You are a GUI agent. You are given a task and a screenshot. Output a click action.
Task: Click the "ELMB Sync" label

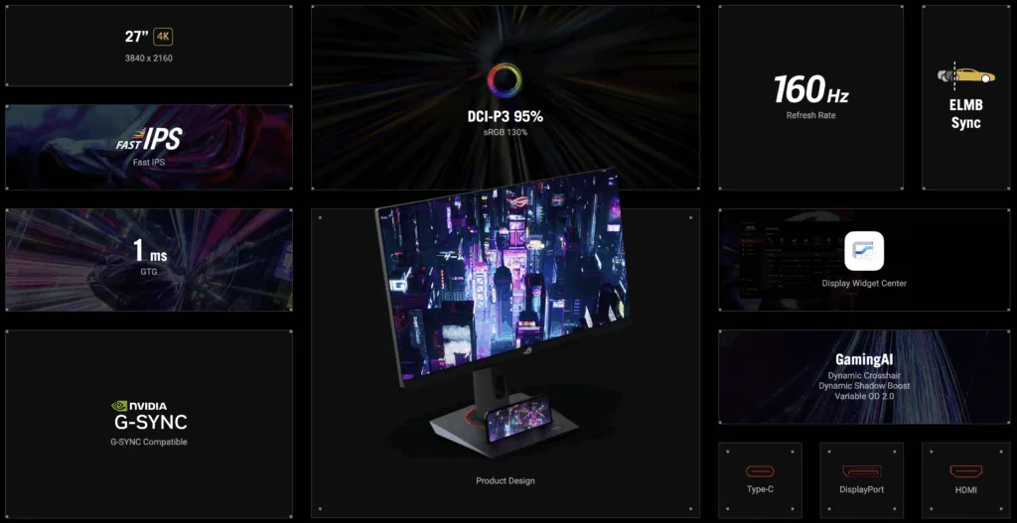point(965,113)
